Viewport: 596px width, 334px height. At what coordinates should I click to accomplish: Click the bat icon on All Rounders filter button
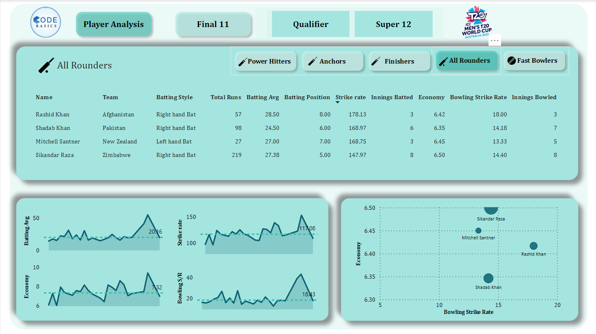(443, 61)
